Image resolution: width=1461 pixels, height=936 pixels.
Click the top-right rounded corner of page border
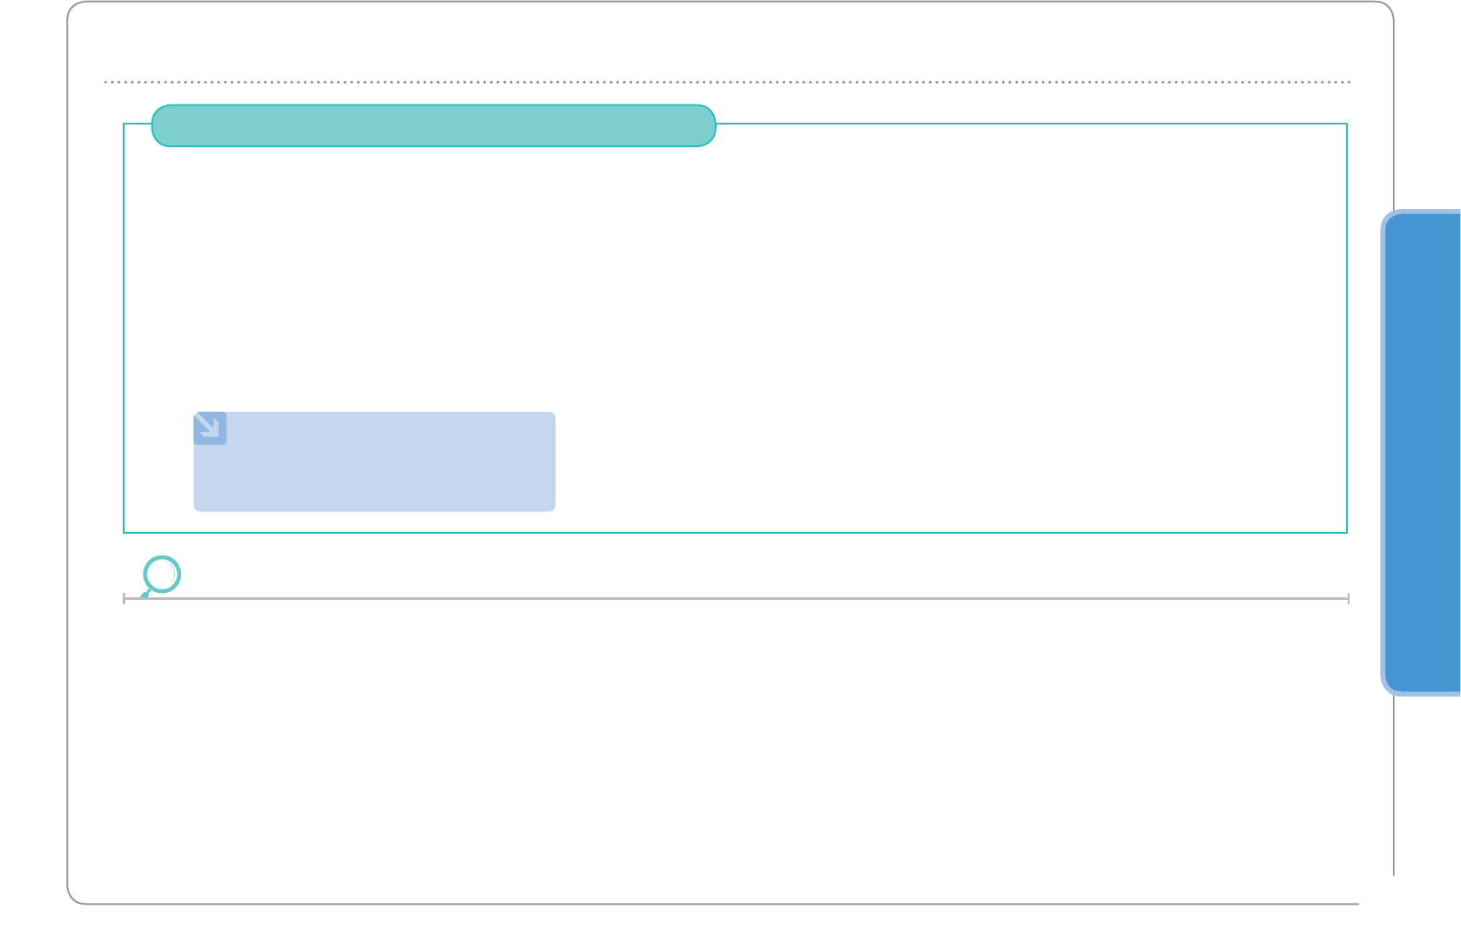1388,7
